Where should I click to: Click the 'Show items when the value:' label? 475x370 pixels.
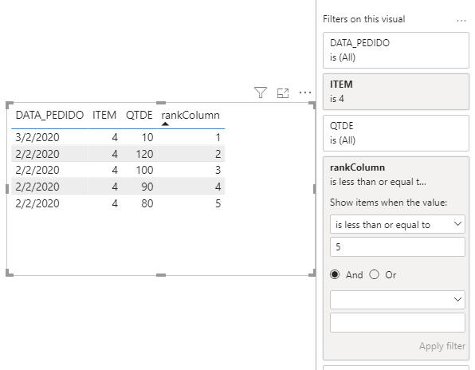pyautogui.click(x=388, y=202)
